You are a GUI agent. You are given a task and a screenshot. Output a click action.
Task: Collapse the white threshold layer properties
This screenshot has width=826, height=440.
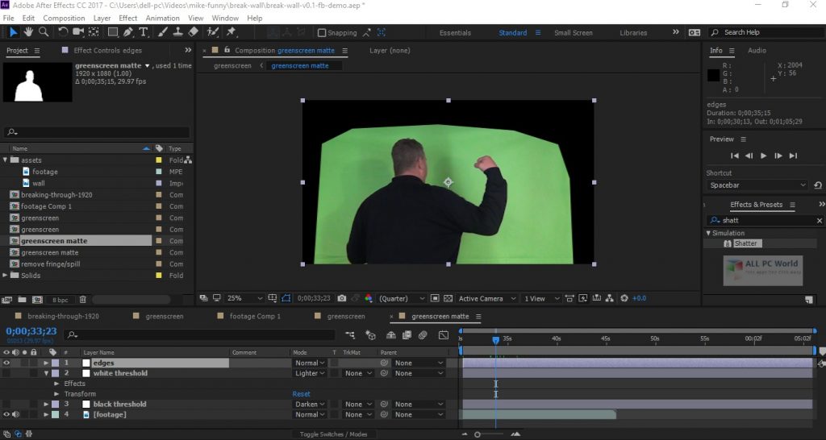46,374
